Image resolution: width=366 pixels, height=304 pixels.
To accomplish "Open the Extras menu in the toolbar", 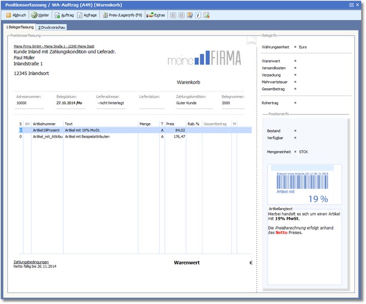I will (x=156, y=15).
